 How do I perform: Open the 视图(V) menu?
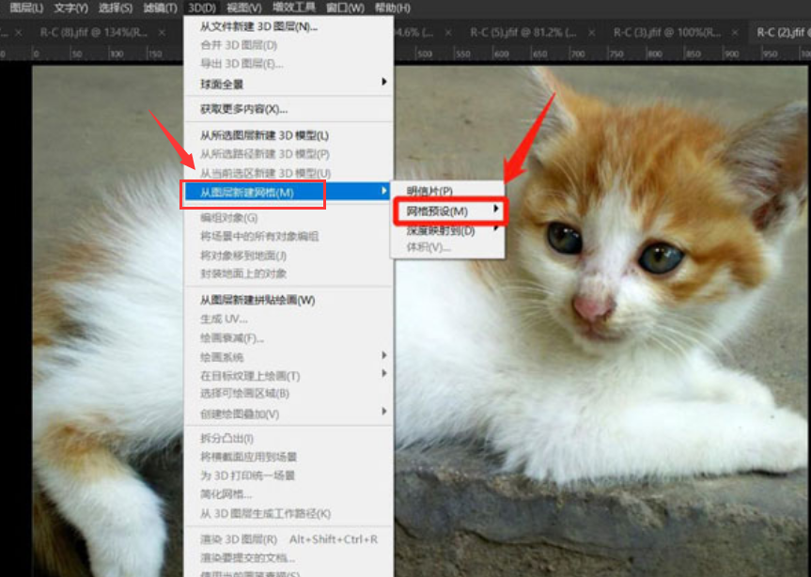tap(244, 8)
